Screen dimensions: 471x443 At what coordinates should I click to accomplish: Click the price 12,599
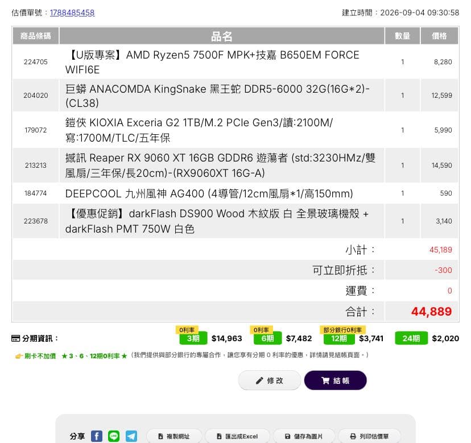pos(441,96)
